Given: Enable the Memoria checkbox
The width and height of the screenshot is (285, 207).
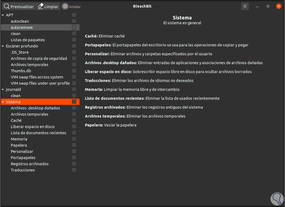Looking at the screenshot, I should coord(74,139).
